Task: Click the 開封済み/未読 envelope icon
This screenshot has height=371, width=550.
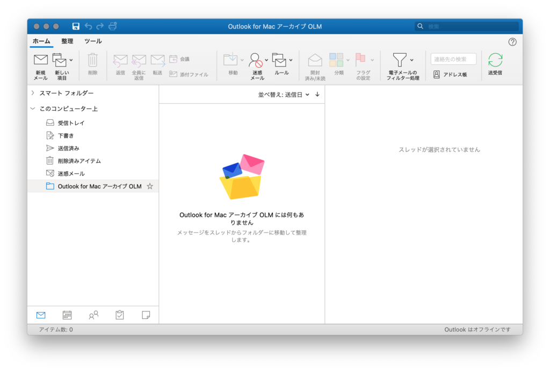Action: pos(315,60)
